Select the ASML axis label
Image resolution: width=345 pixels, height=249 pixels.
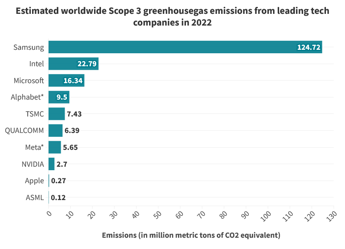tap(35, 197)
